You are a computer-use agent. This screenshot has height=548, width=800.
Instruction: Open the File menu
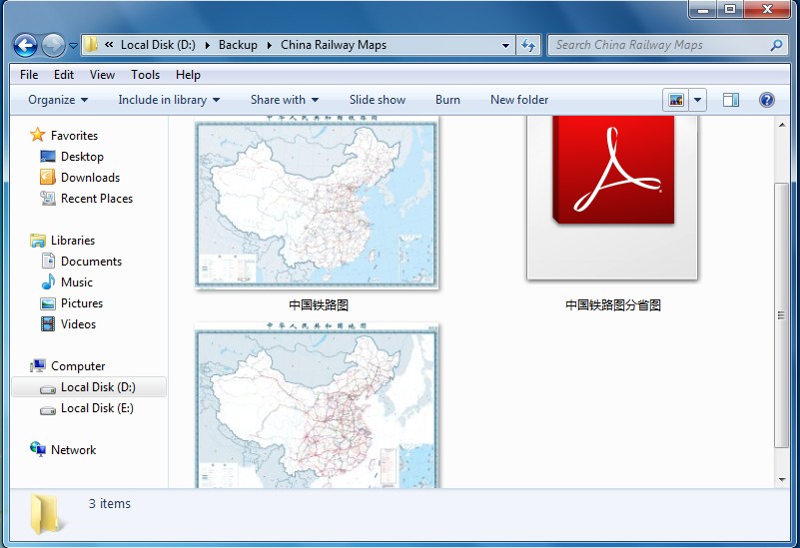tap(29, 75)
